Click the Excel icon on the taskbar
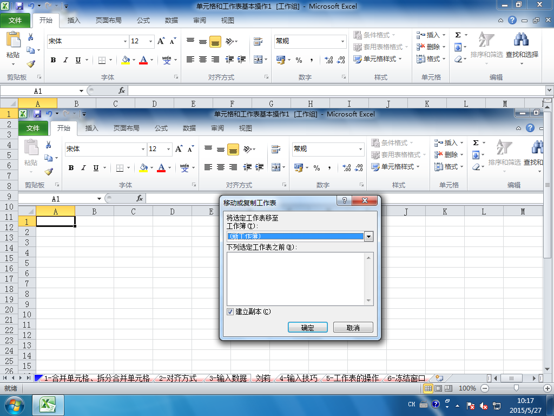The image size is (554, 416). [48, 405]
